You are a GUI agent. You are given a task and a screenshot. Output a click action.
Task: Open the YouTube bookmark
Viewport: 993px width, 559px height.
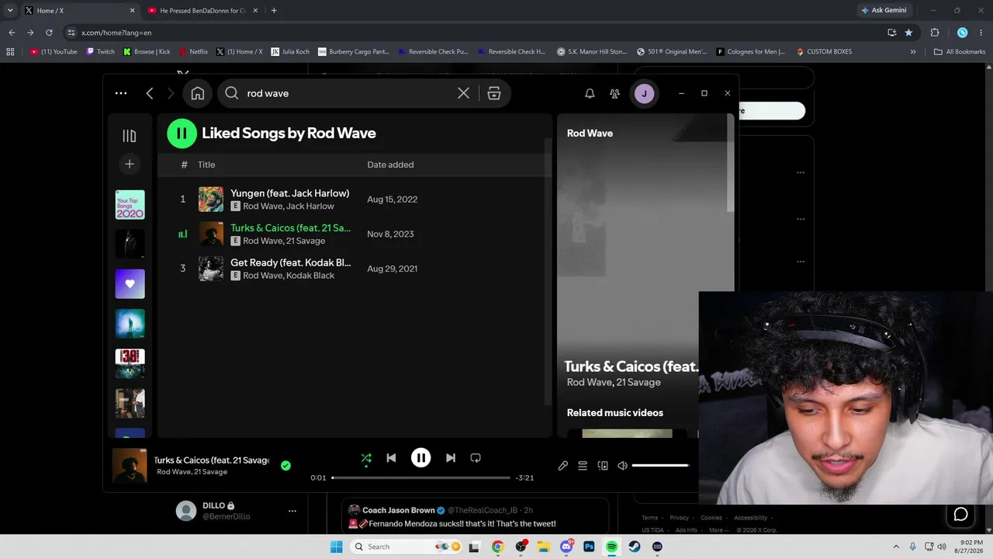coord(54,52)
